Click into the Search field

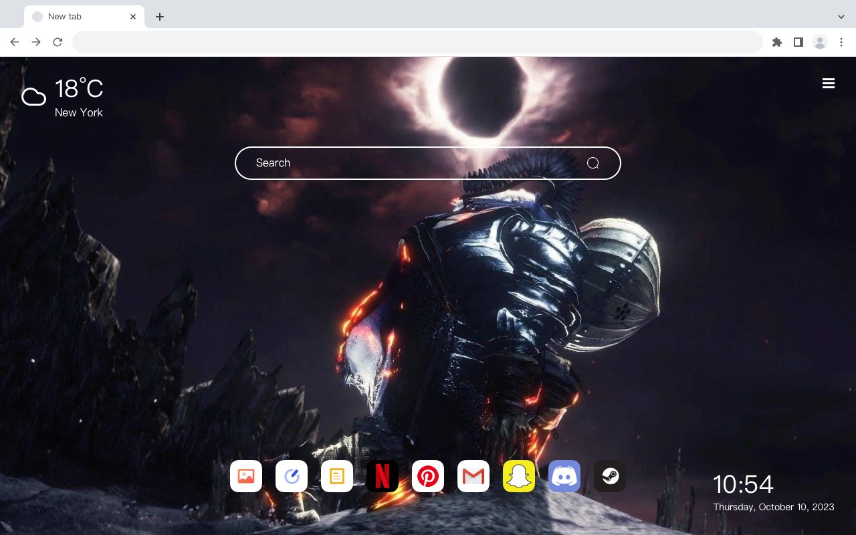pyautogui.click(x=428, y=163)
